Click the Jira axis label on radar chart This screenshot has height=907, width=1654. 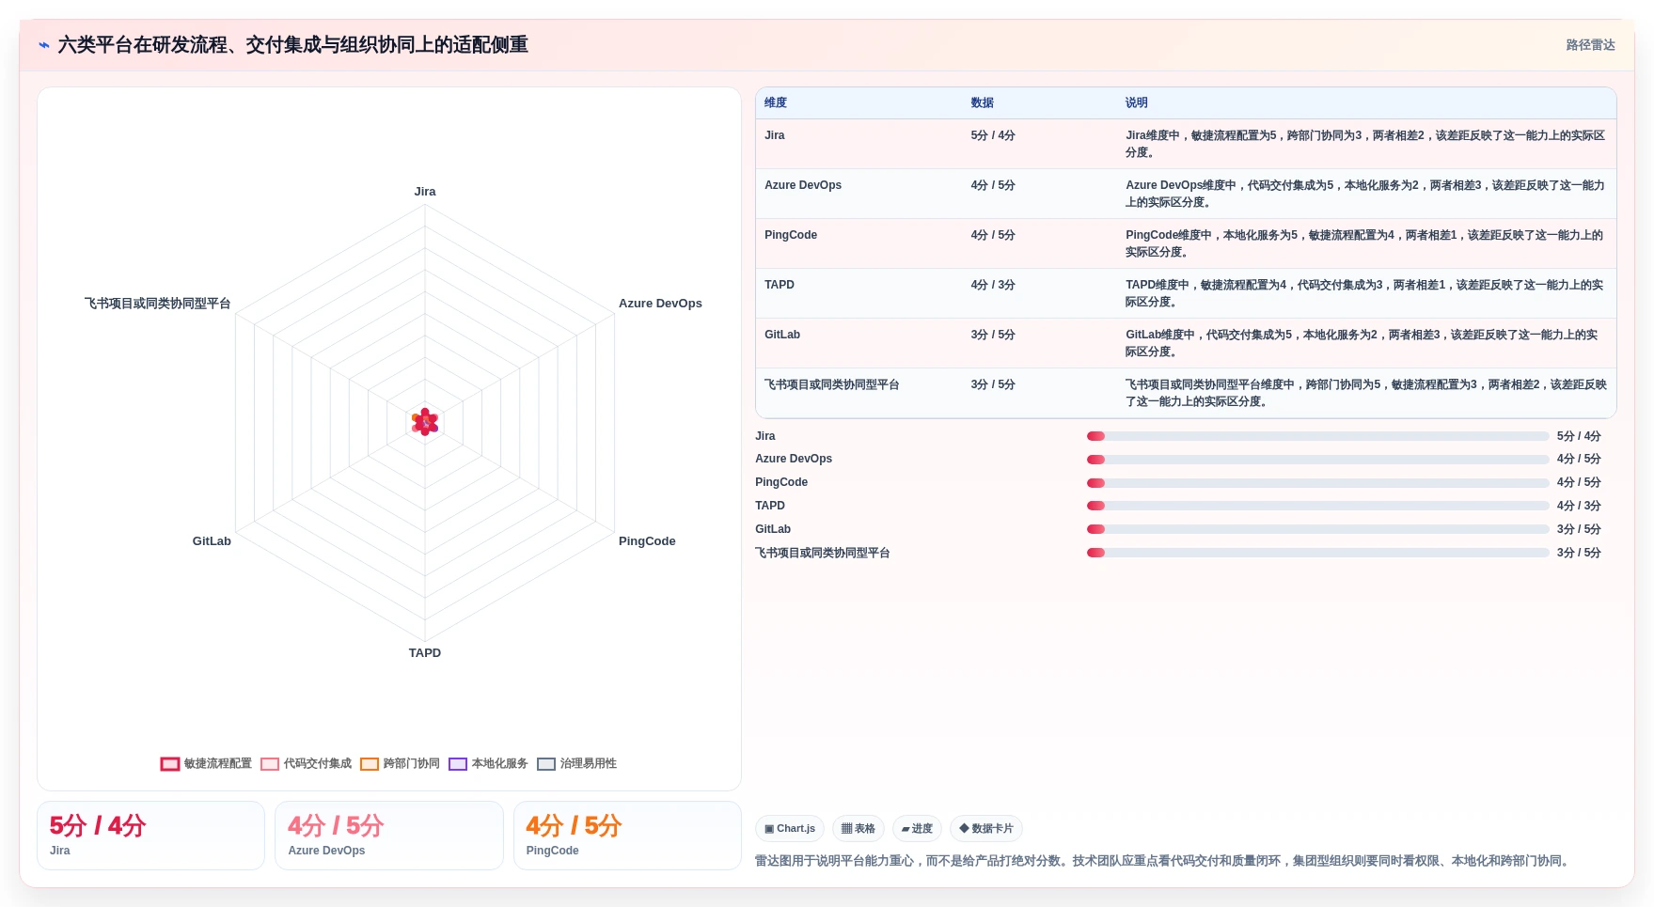coord(425,192)
